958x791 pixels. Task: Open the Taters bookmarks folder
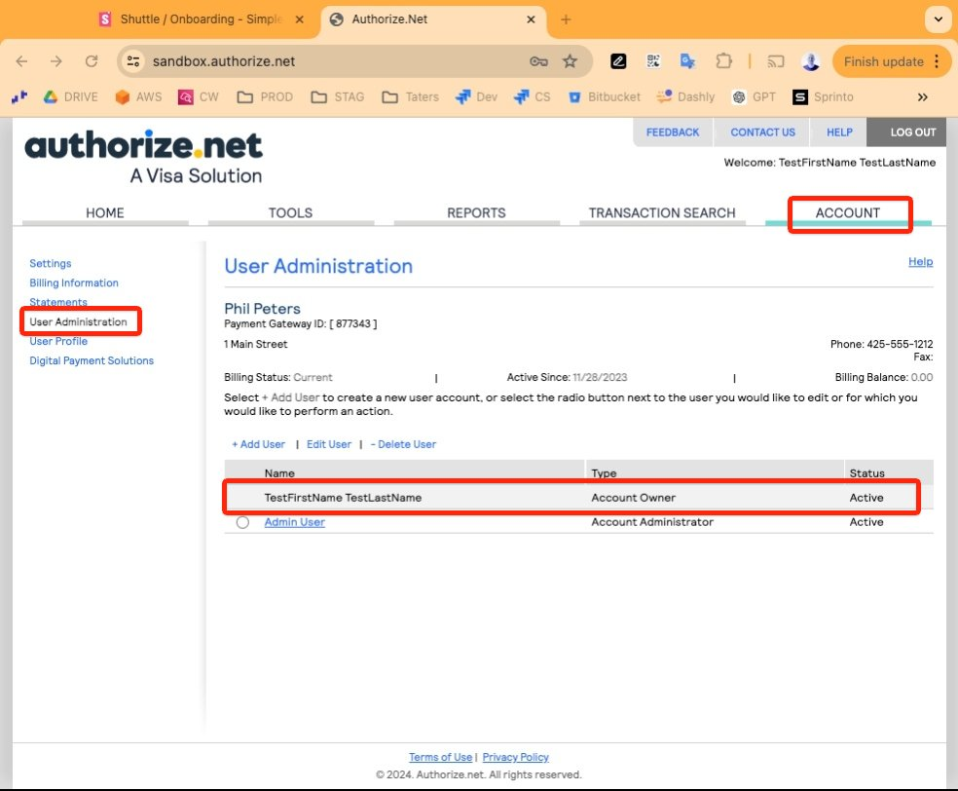(x=410, y=96)
